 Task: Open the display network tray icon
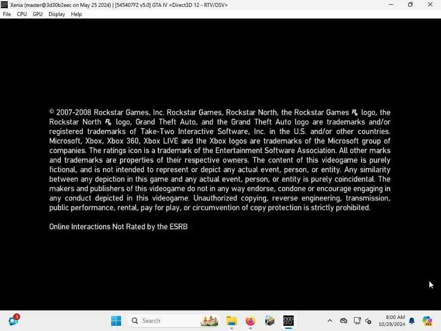(357, 321)
